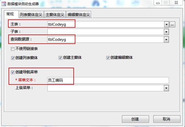Uncheck 创建主窗体 option

[x=60, y=58]
